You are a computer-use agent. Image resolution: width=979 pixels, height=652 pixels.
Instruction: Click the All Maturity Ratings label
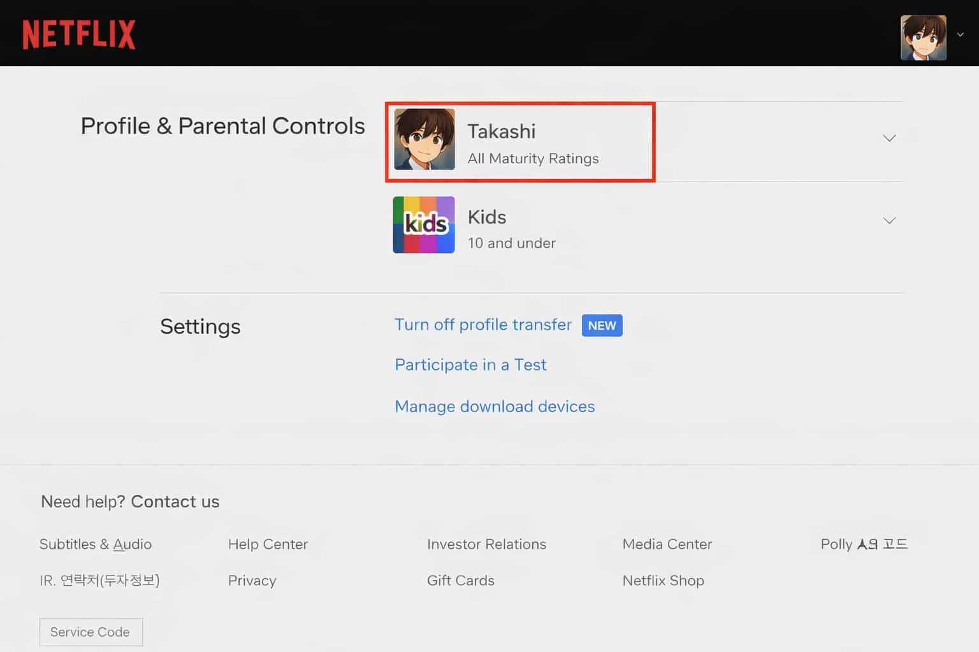pos(533,159)
